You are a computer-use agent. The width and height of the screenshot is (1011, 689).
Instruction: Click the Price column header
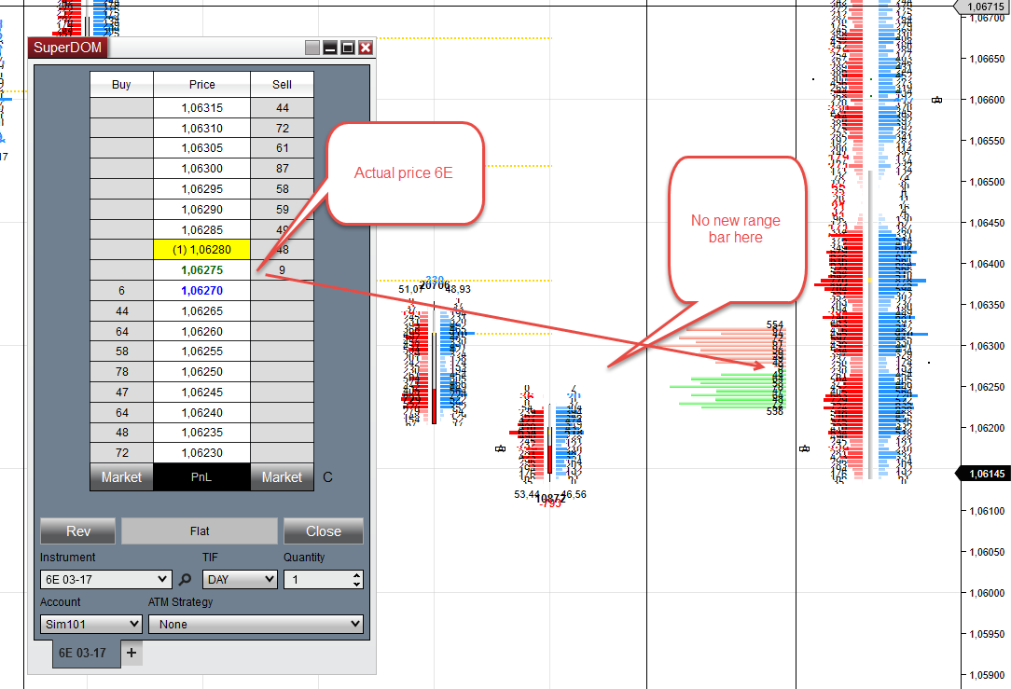point(201,85)
